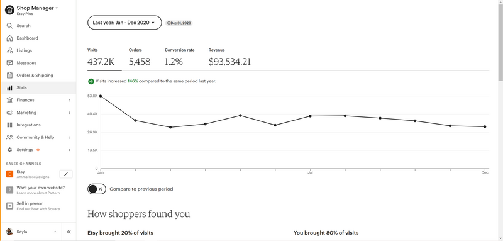Open Integrations grid icon
This screenshot has height=241, width=503.
pyautogui.click(x=9, y=125)
